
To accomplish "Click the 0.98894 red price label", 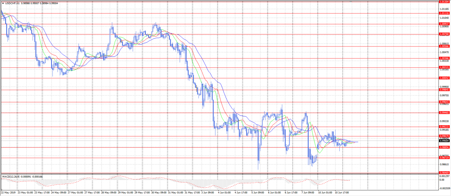I will point(445,147).
